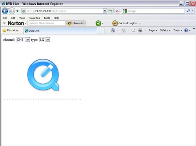The height and width of the screenshot is (146, 196).
Task: Select the DVR Live tab
Action: coord(60,31)
